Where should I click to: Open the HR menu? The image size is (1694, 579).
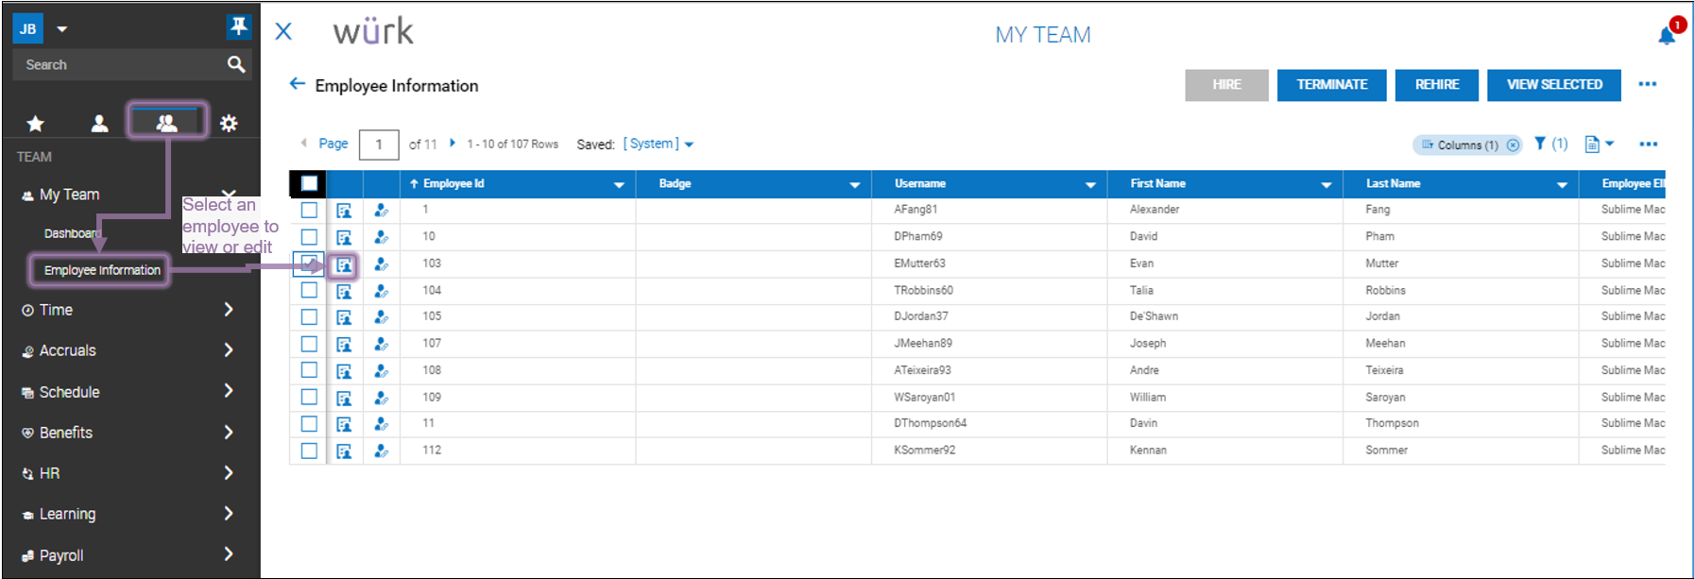49,473
